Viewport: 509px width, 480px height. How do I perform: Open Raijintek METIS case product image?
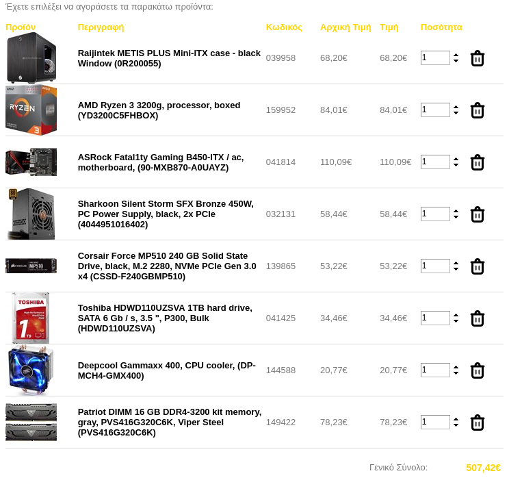point(31,58)
